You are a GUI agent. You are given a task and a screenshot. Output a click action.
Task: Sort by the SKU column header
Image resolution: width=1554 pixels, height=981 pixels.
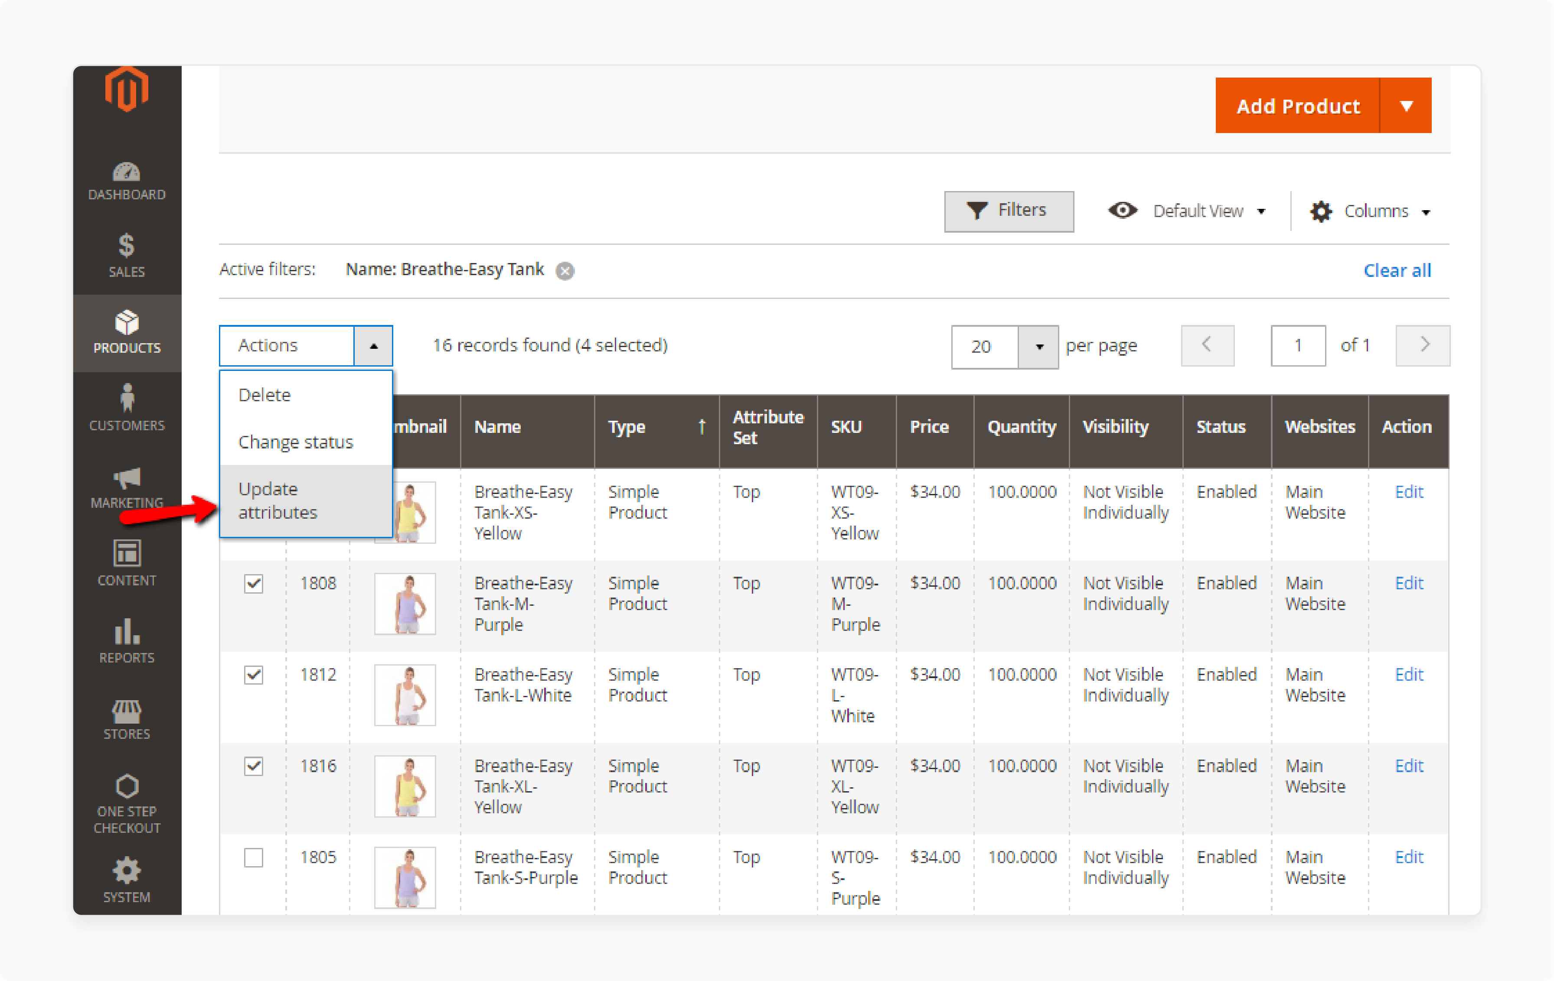pyautogui.click(x=857, y=432)
